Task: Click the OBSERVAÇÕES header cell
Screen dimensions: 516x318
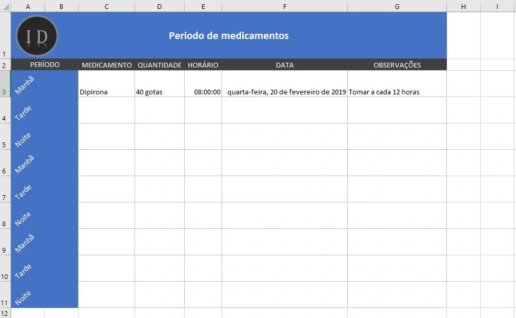Action: tap(397, 64)
